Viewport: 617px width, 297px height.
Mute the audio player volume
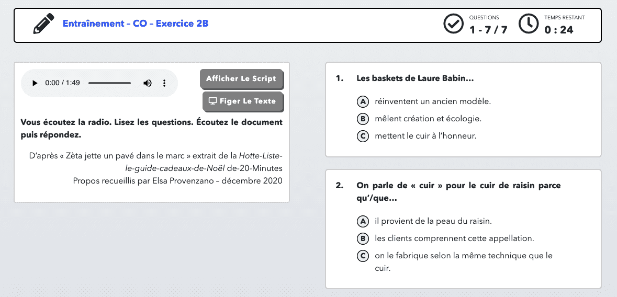point(148,83)
